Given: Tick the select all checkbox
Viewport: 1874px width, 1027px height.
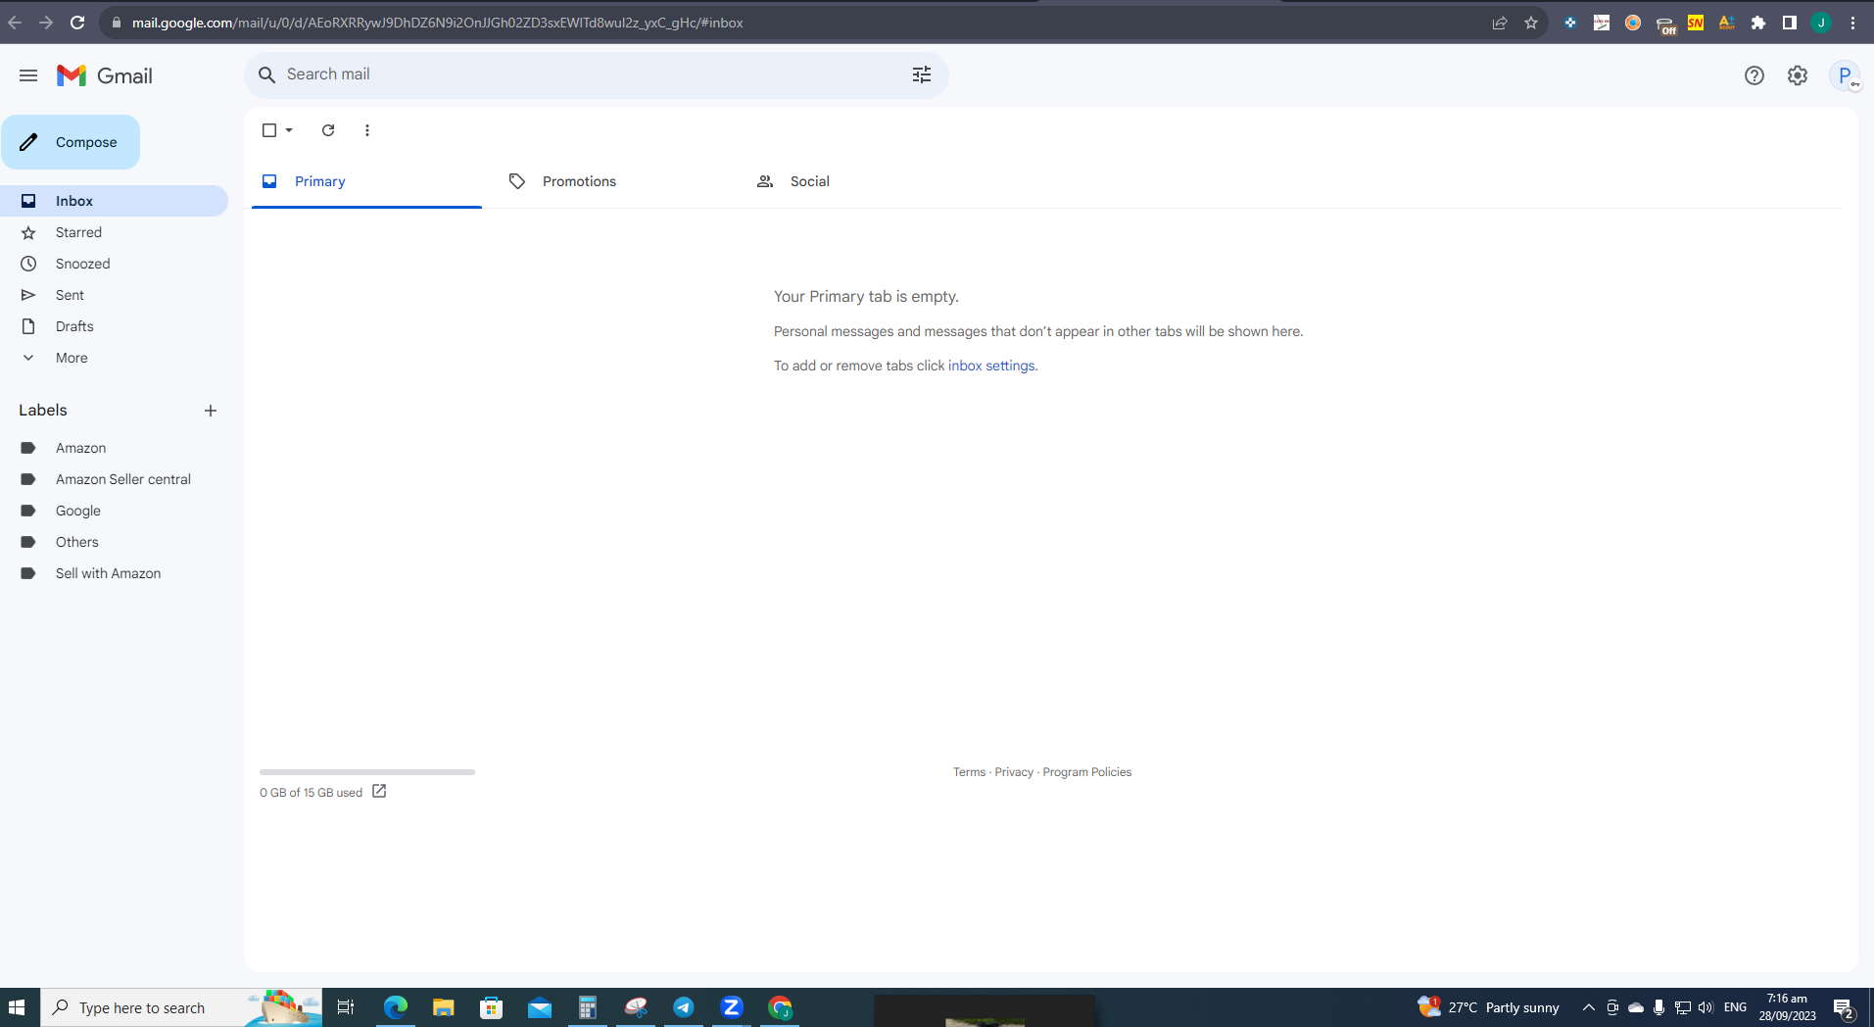Looking at the screenshot, I should pos(269,130).
